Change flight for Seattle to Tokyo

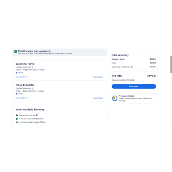(98, 77)
